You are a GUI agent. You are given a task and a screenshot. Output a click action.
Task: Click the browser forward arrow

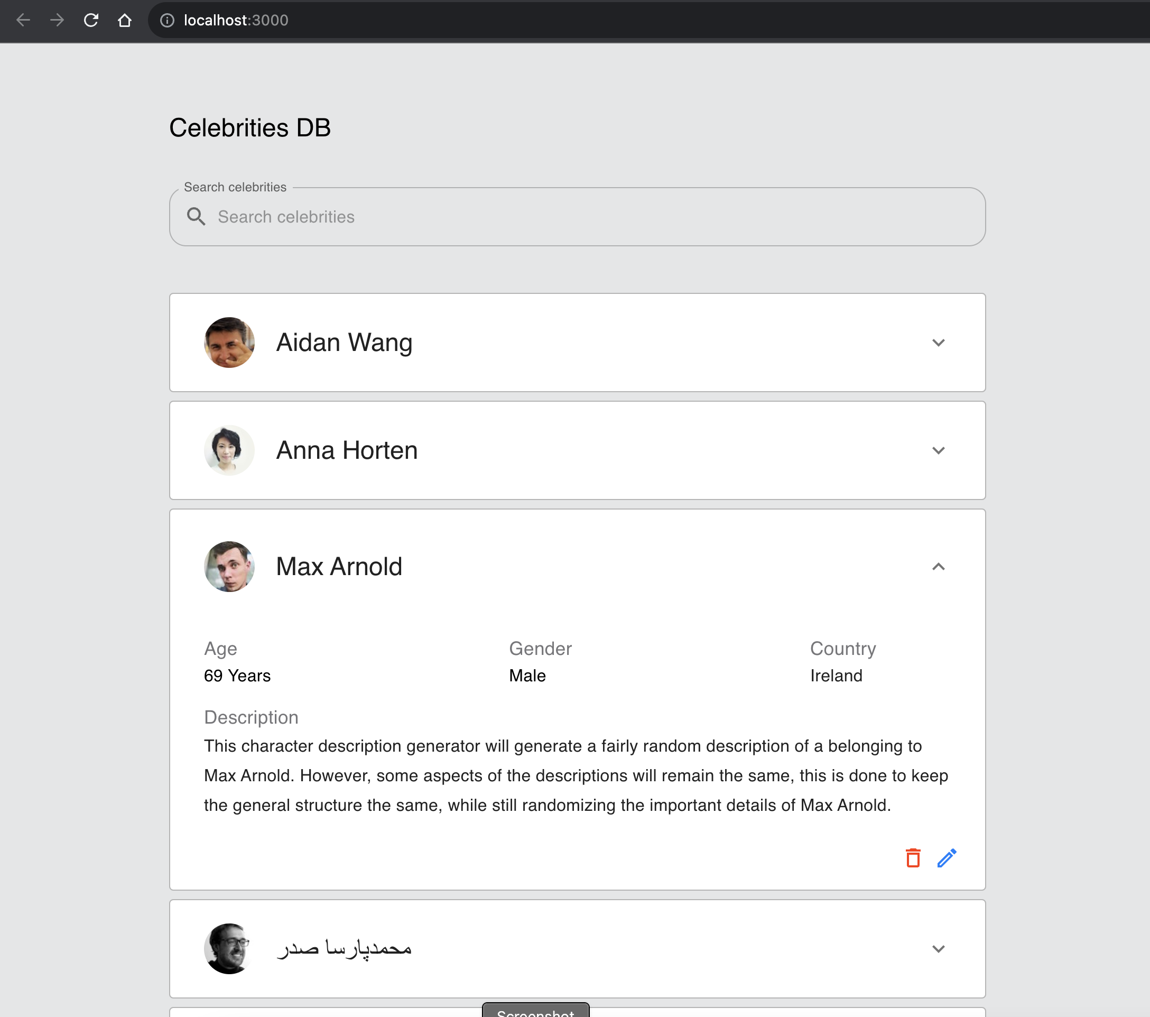[57, 20]
